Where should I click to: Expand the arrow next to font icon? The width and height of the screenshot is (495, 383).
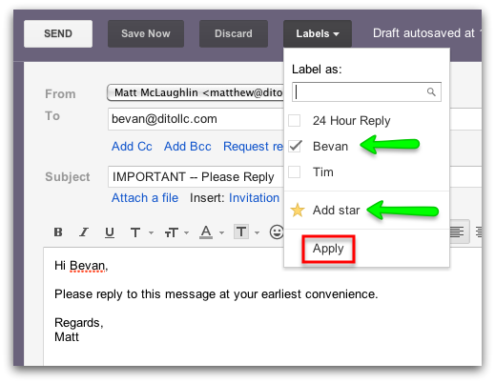coord(152,233)
